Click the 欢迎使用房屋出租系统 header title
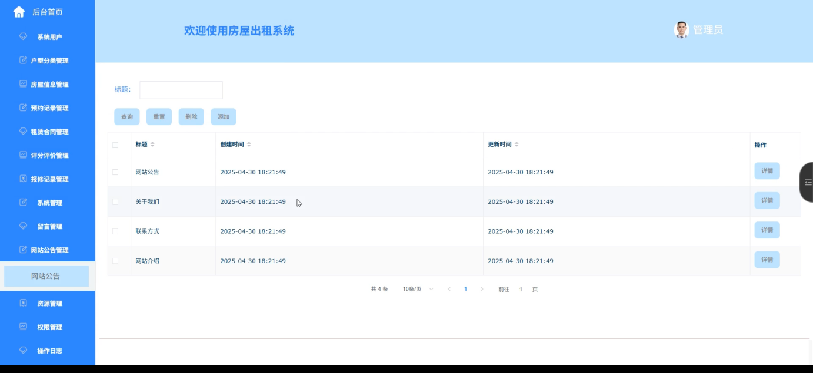813x373 pixels. coord(239,31)
